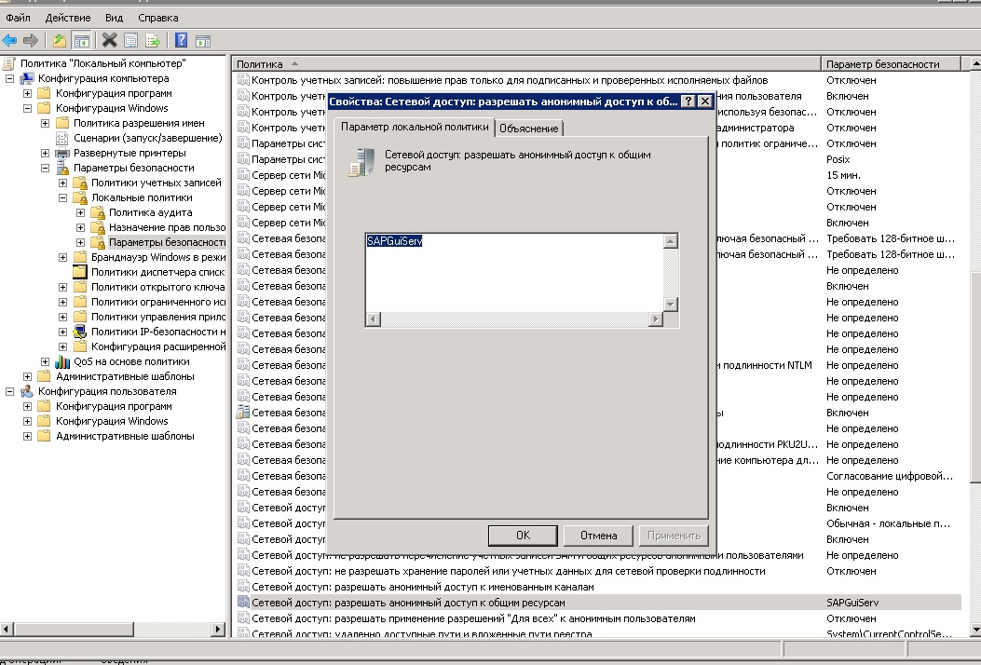This screenshot has width=981, height=665.
Task: Open the Вид menu
Action: click(114, 18)
